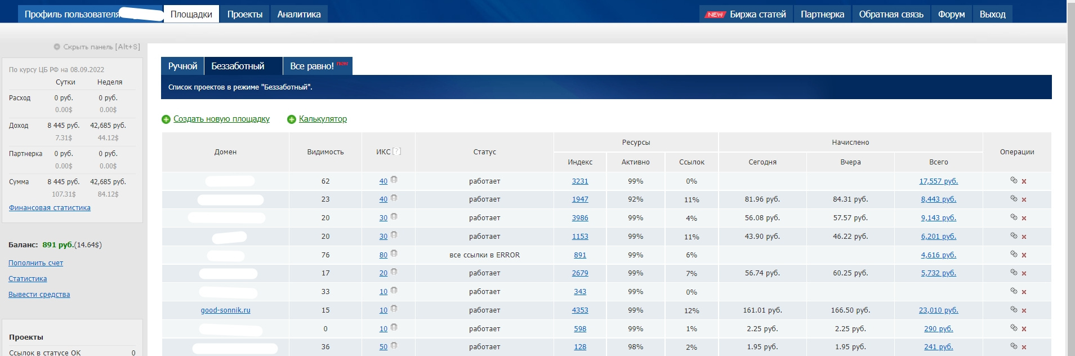Open the index count 2679 link
Image resolution: width=1075 pixels, height=356 pixels.
(x=580, y=273)
